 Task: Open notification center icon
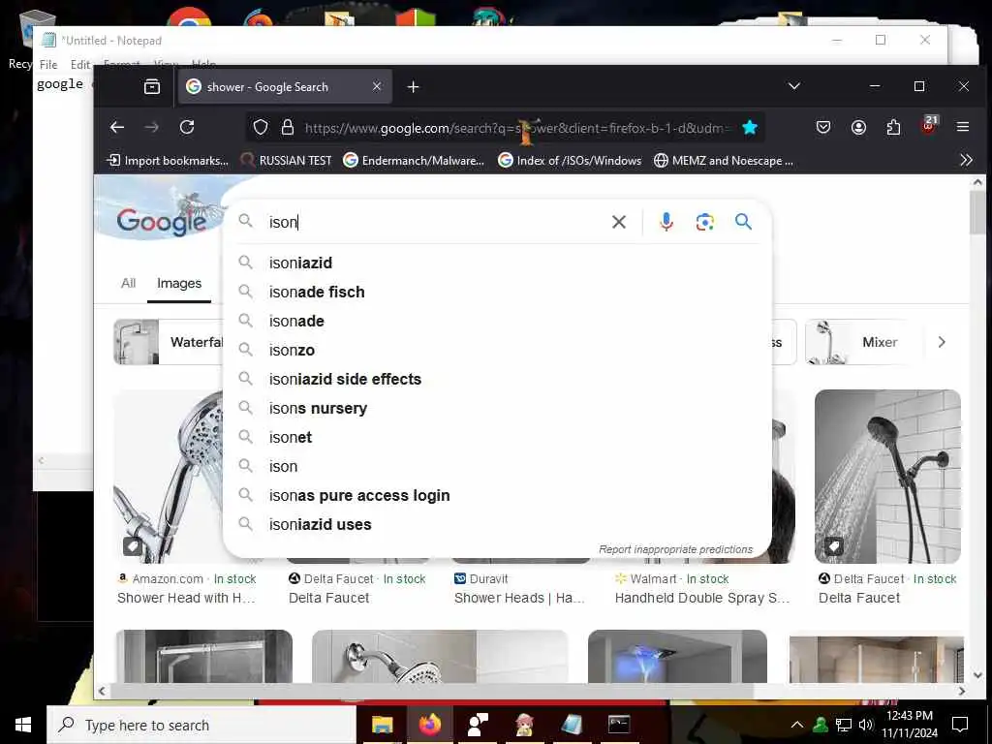960,725
